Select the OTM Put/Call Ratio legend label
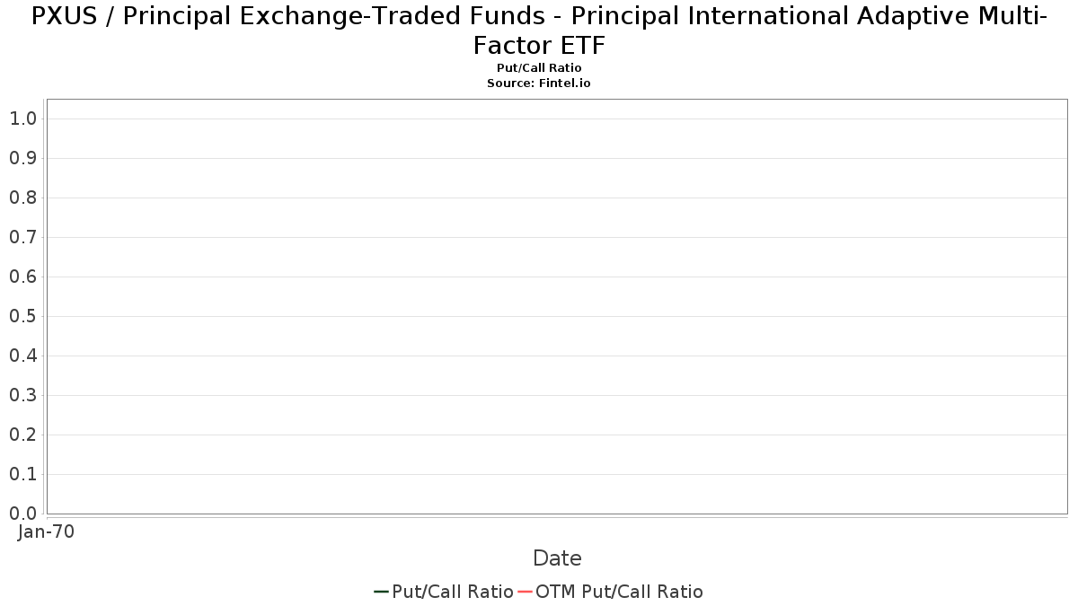1078x606 pixels. pos(619,592)
